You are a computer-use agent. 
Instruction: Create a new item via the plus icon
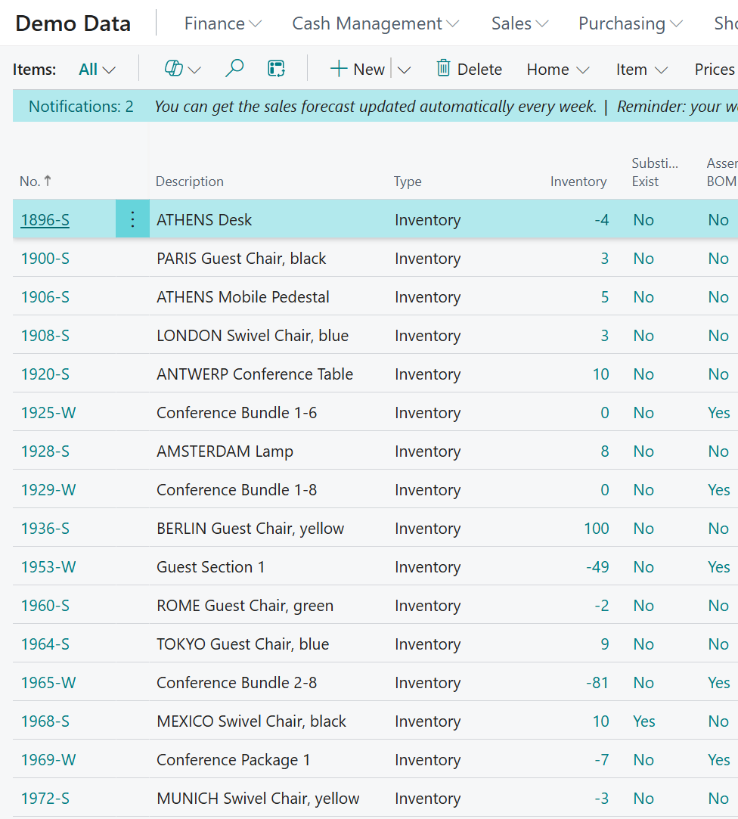pyautogui.click(x=337, y=68)
